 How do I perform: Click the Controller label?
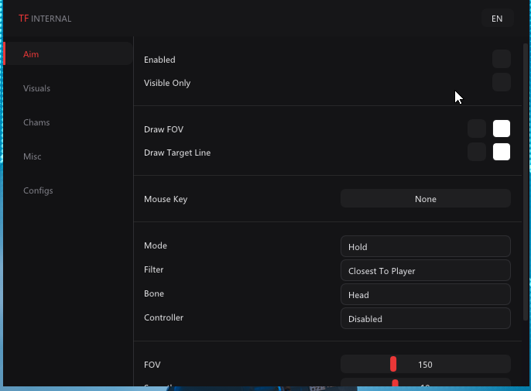click(163, 317)
